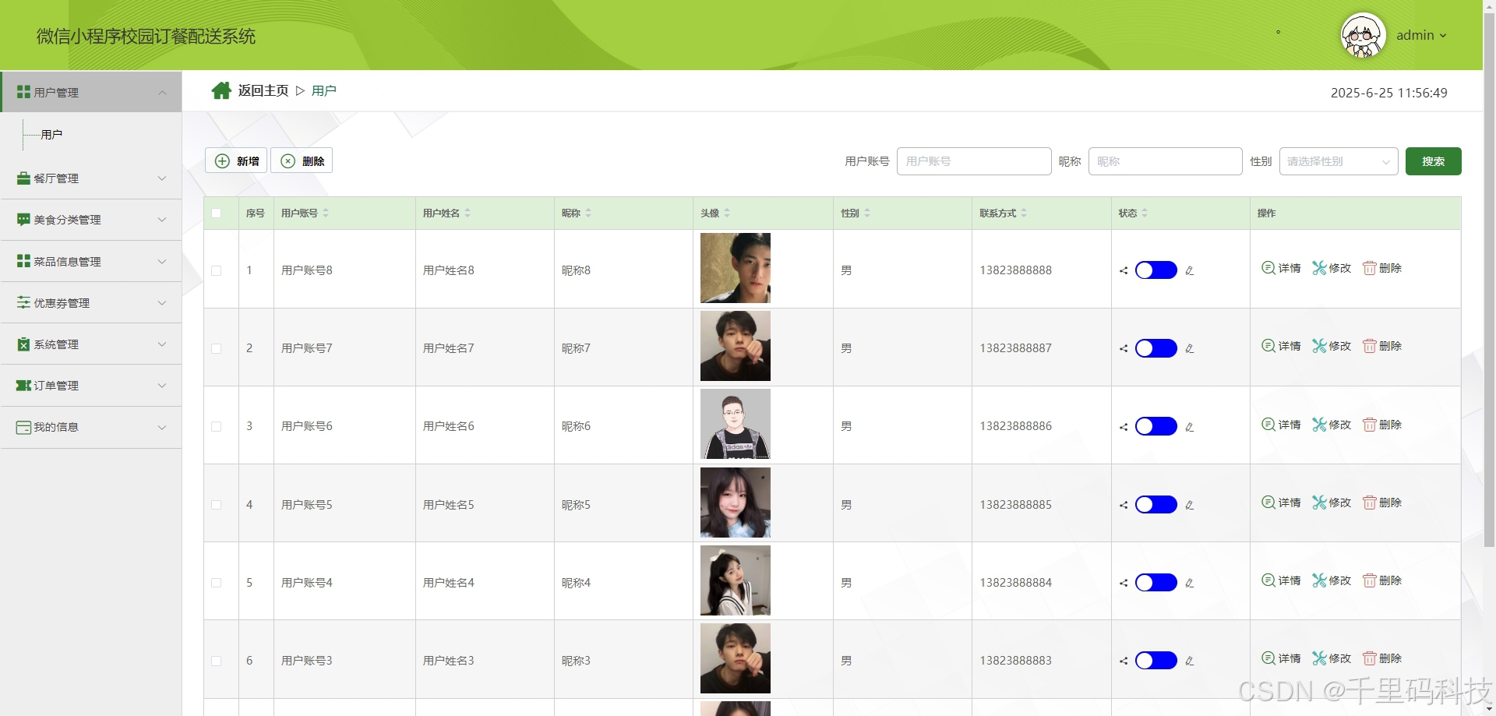1496x716 pixels.
Task: Open admin account dropdown menu
Action: [1421, 35]
